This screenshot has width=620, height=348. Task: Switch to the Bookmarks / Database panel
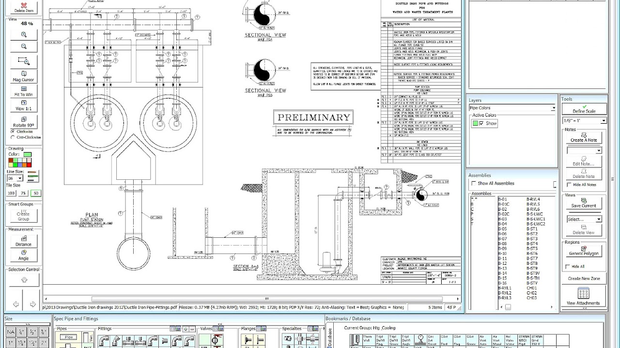tap(349, 319)
